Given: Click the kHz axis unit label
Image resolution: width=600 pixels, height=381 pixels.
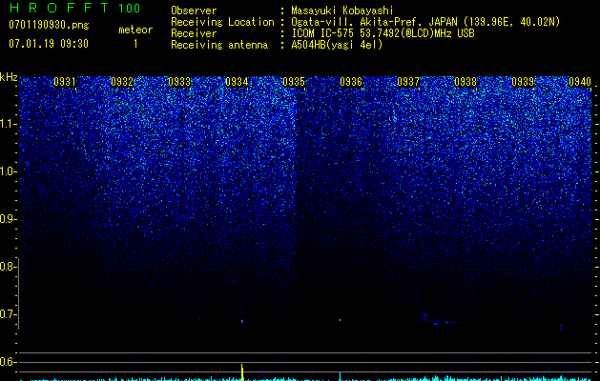Looking at the screenshot, I should pos(9,77).
